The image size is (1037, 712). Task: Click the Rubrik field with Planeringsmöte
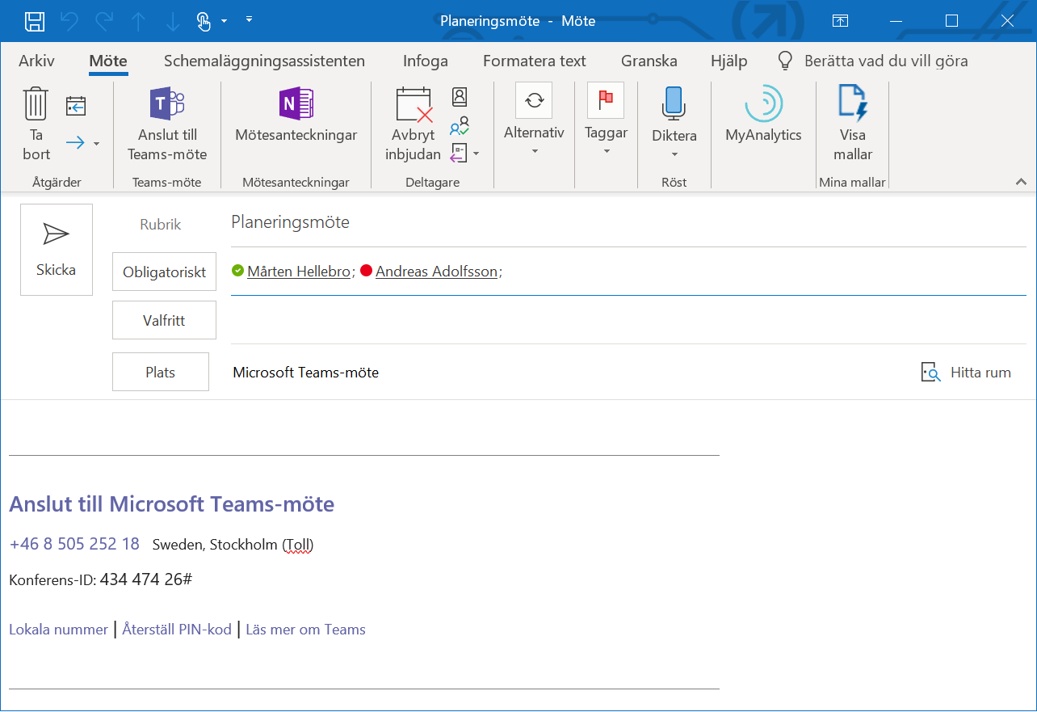coord(628,222)
